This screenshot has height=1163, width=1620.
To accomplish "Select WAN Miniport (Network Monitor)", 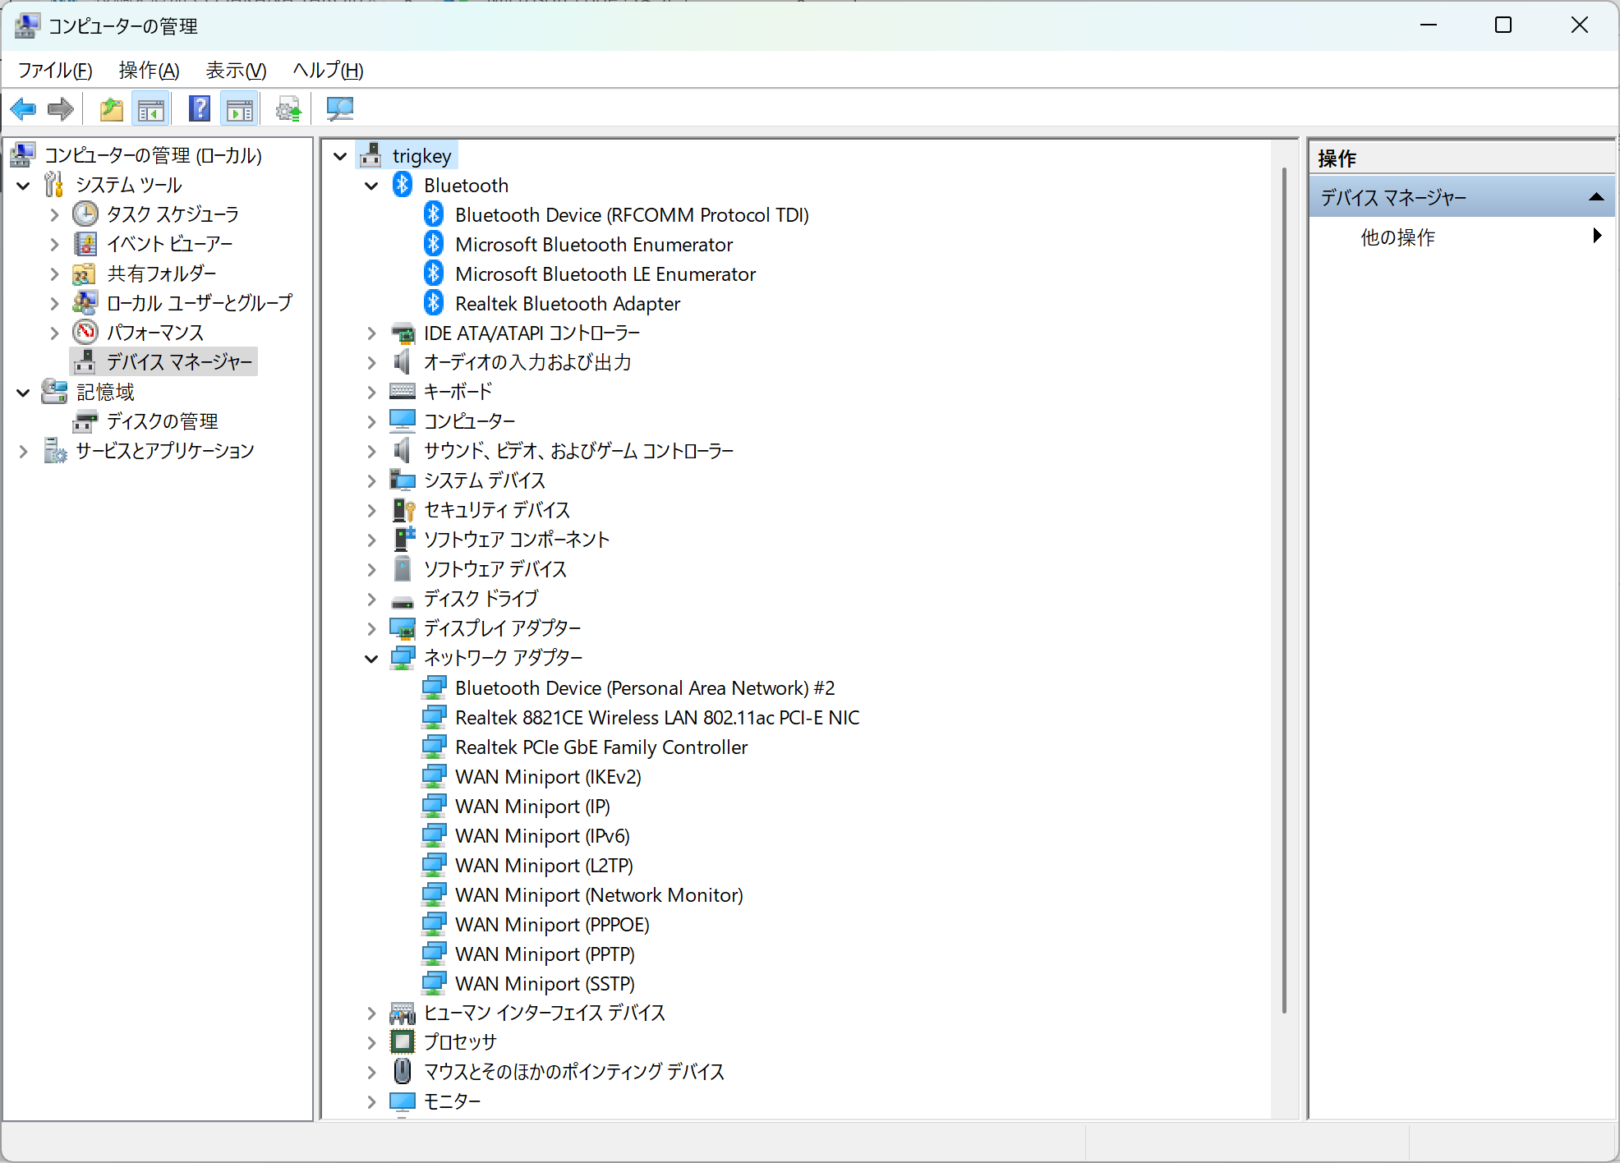I will coord(599,895).
